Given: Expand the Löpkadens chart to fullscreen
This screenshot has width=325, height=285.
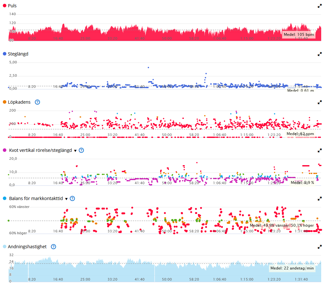Looking at the screenshot, I should tap(320, 102).
